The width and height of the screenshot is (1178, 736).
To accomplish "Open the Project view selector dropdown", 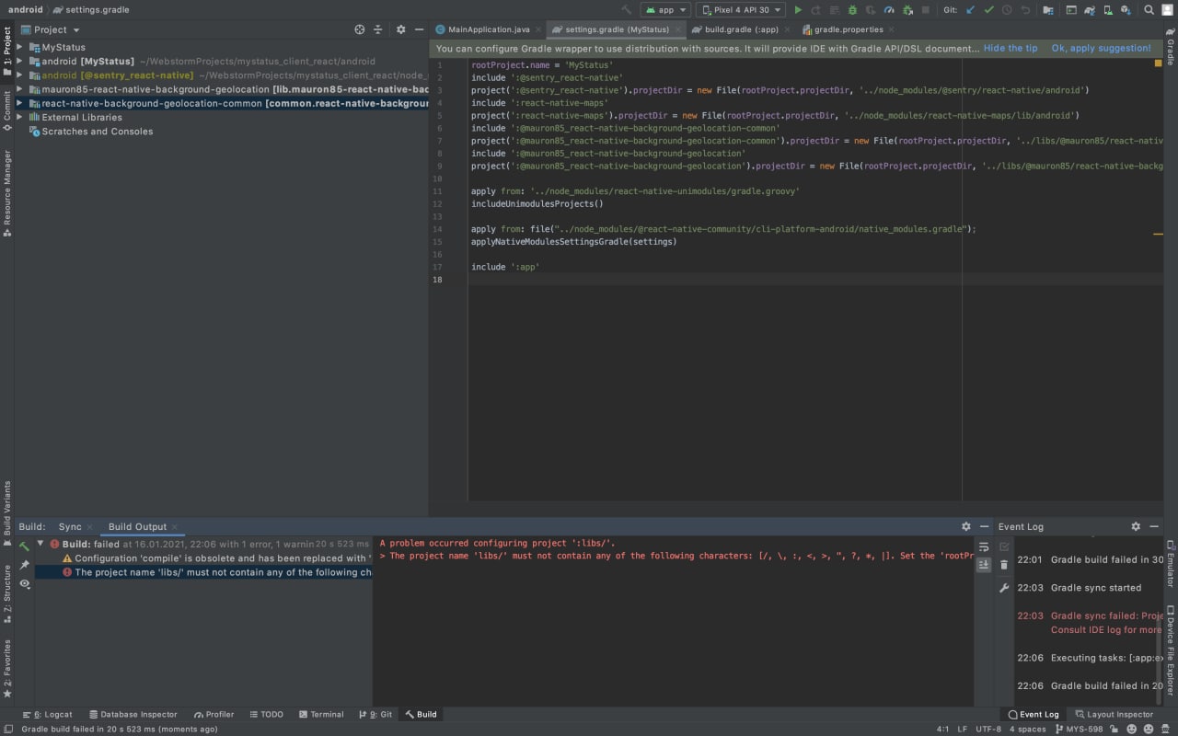I will (x=51, y=29).
